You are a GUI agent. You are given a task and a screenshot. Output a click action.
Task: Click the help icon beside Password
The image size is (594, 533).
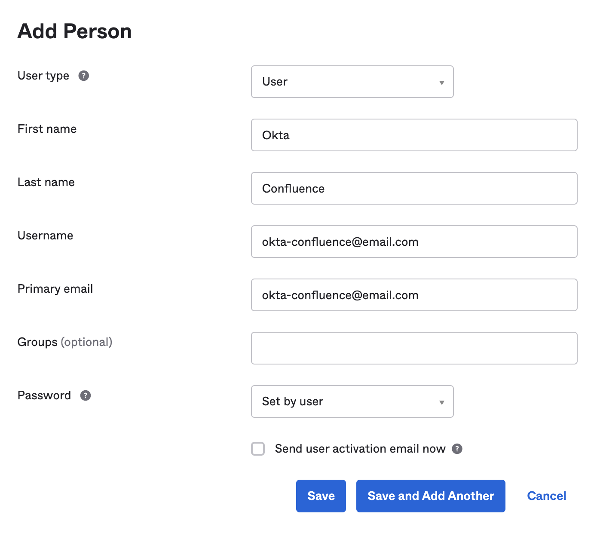86,395
